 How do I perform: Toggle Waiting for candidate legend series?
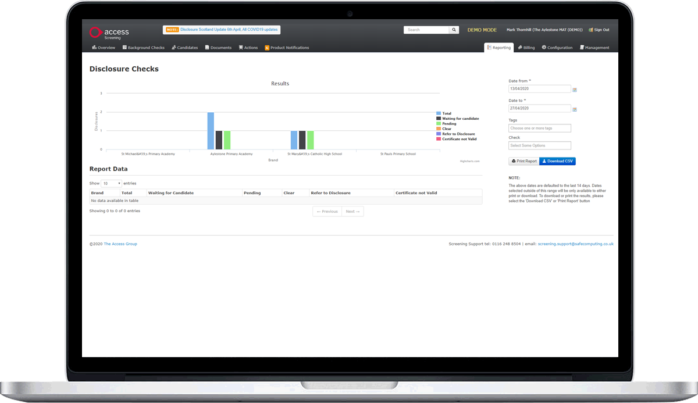[x=460, y=119]
